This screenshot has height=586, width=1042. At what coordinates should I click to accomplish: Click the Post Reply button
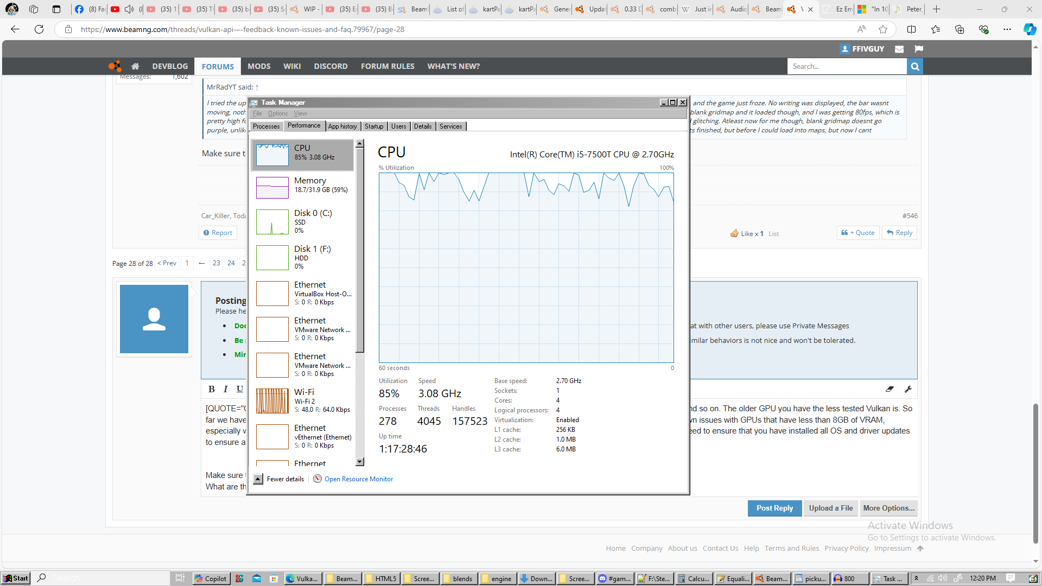pos(774,508)
